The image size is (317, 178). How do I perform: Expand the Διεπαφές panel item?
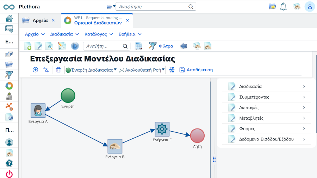coord(266,108)
